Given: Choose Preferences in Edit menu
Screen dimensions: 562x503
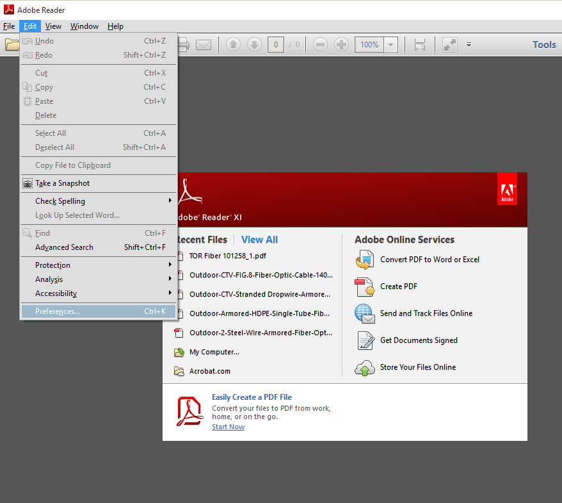Looking at the screenshot, I should pos(99,311).
